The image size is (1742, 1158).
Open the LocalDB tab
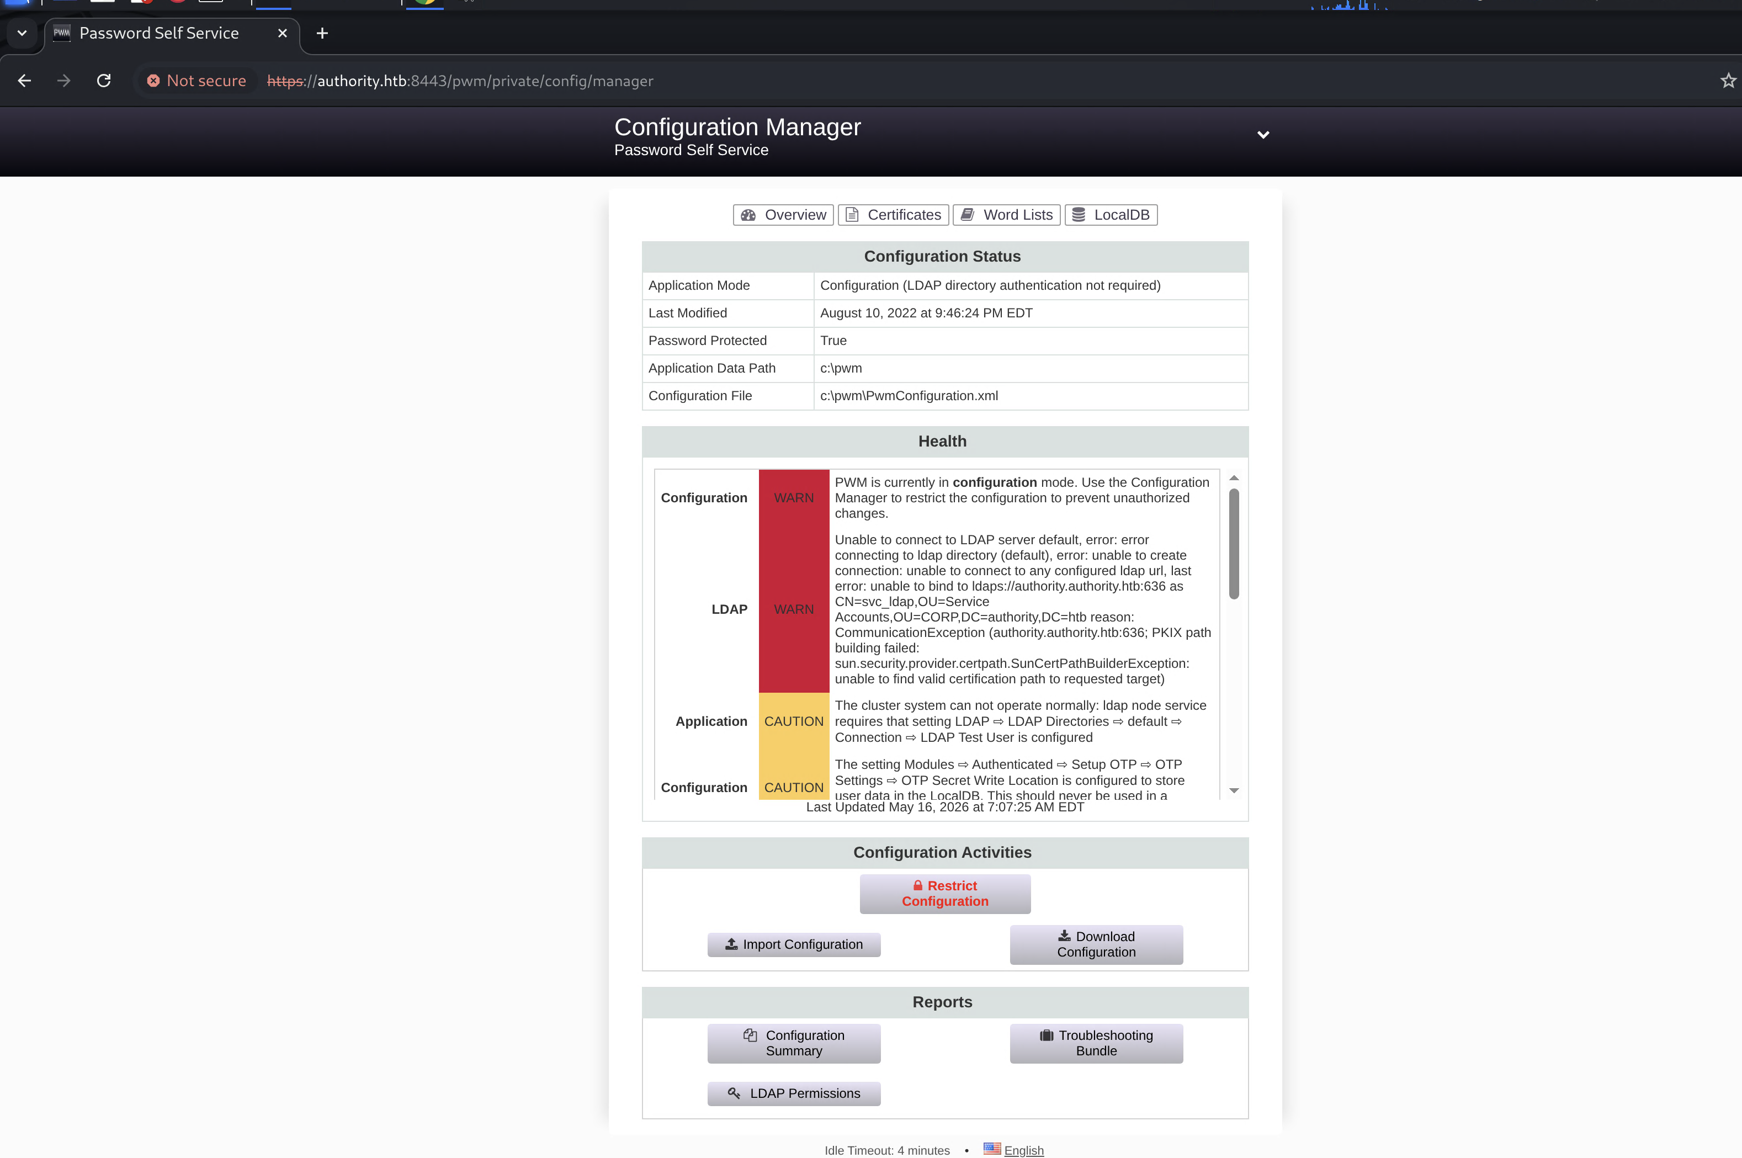pyautogui.click(x=1111, y=215)
